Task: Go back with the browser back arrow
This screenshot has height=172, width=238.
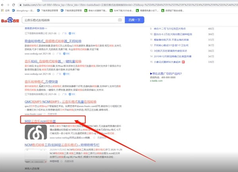Action: coord(2,5)
